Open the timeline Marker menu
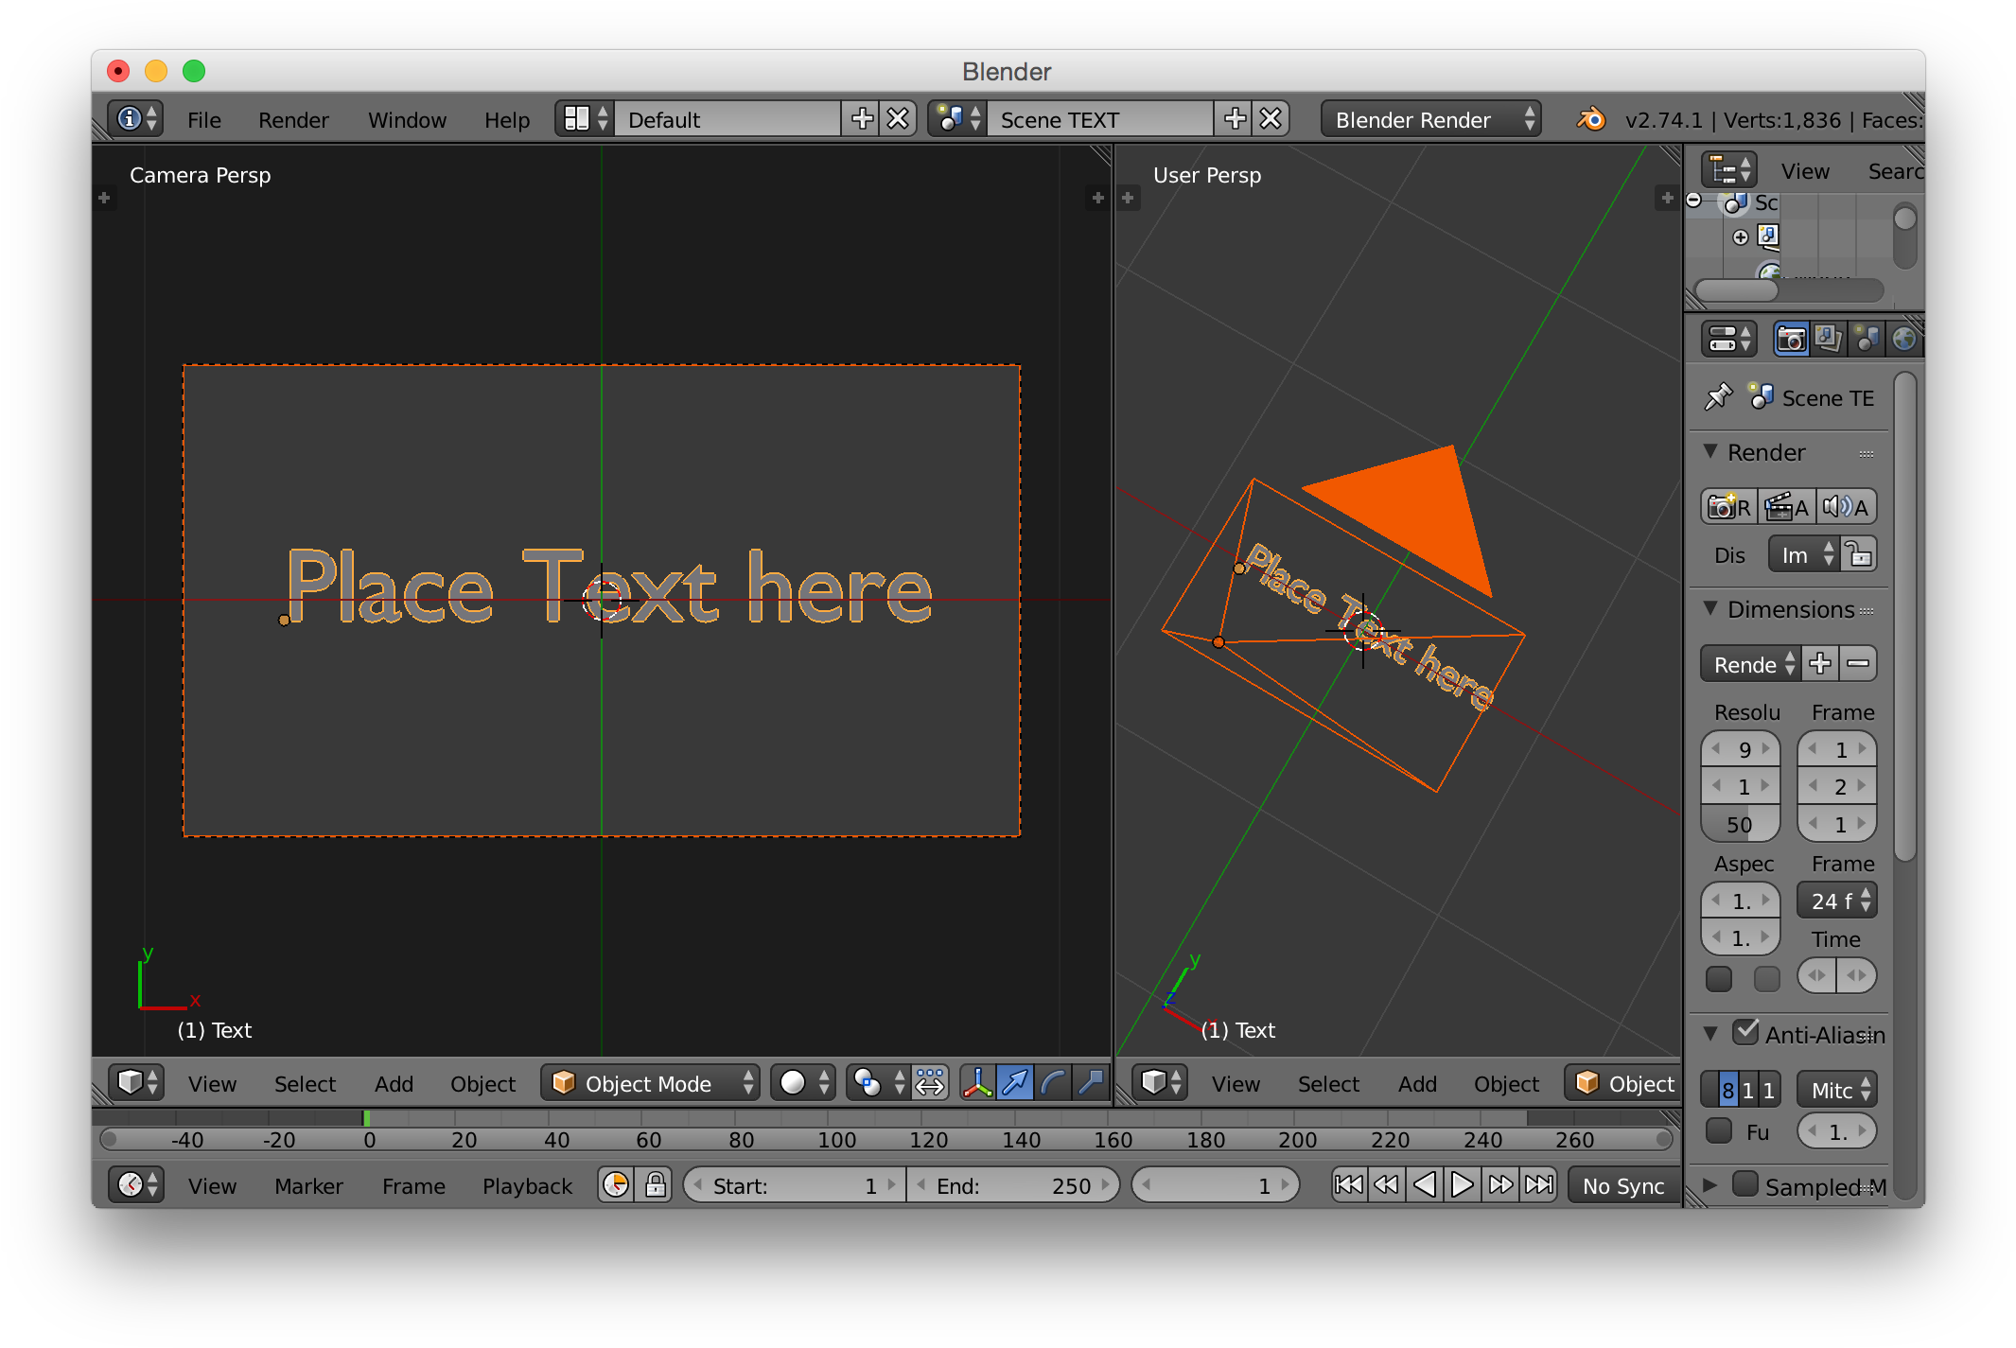 (308, 1184)
